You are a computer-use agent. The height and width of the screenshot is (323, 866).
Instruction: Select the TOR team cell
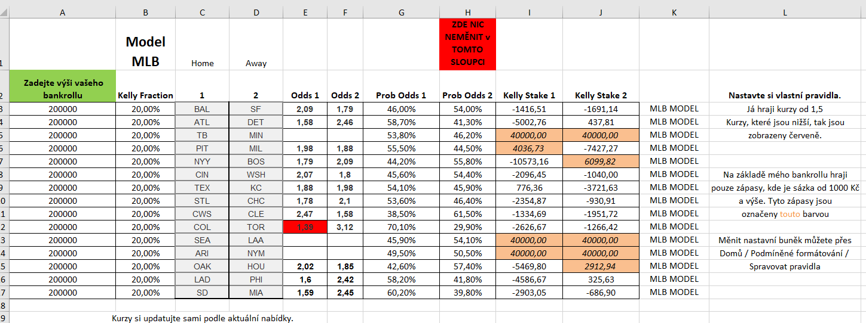coord(256,227)
